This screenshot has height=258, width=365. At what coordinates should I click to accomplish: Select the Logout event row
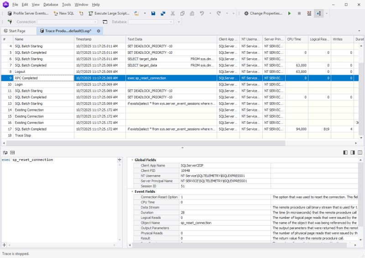point(180,72)
